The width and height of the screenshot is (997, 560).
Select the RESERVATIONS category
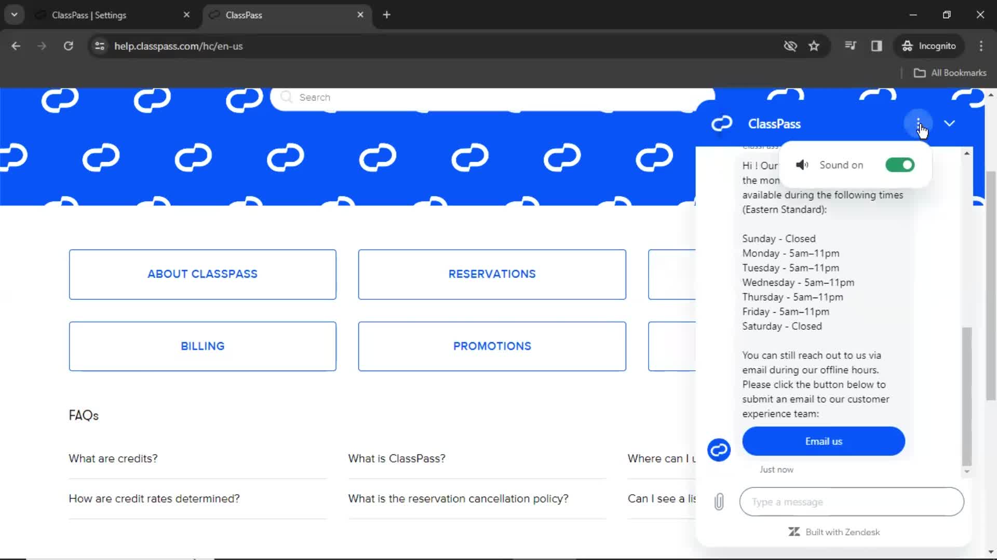click(492, 273)
